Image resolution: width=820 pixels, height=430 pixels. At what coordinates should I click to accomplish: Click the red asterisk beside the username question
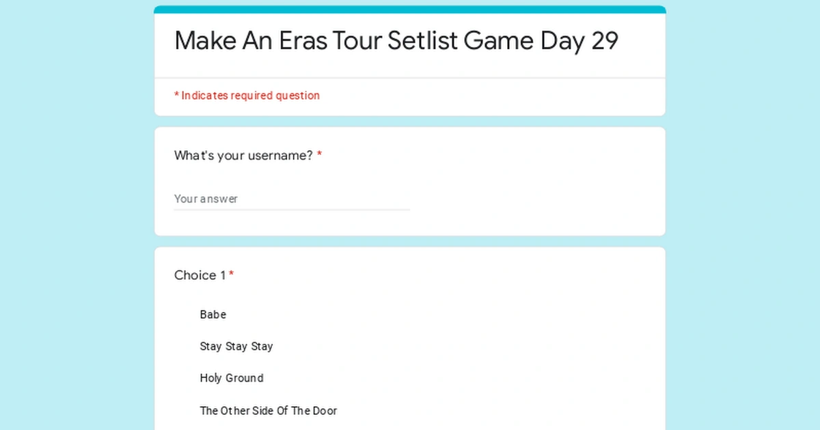click(x=319, y=156)
